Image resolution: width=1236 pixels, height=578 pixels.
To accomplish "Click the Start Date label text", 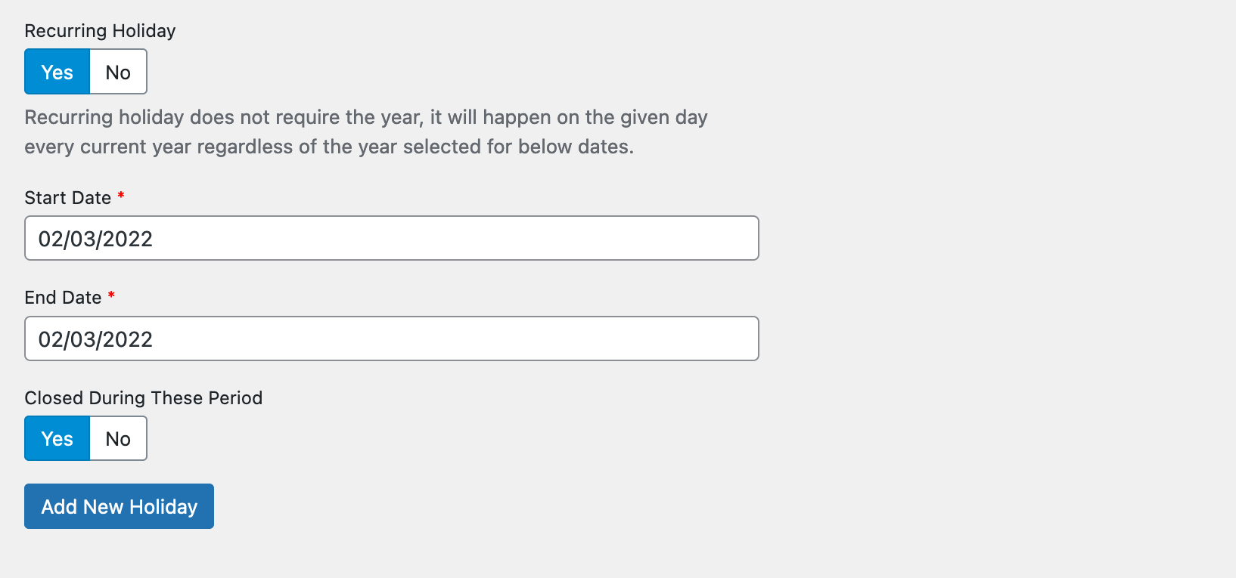I will click(67, 198).
